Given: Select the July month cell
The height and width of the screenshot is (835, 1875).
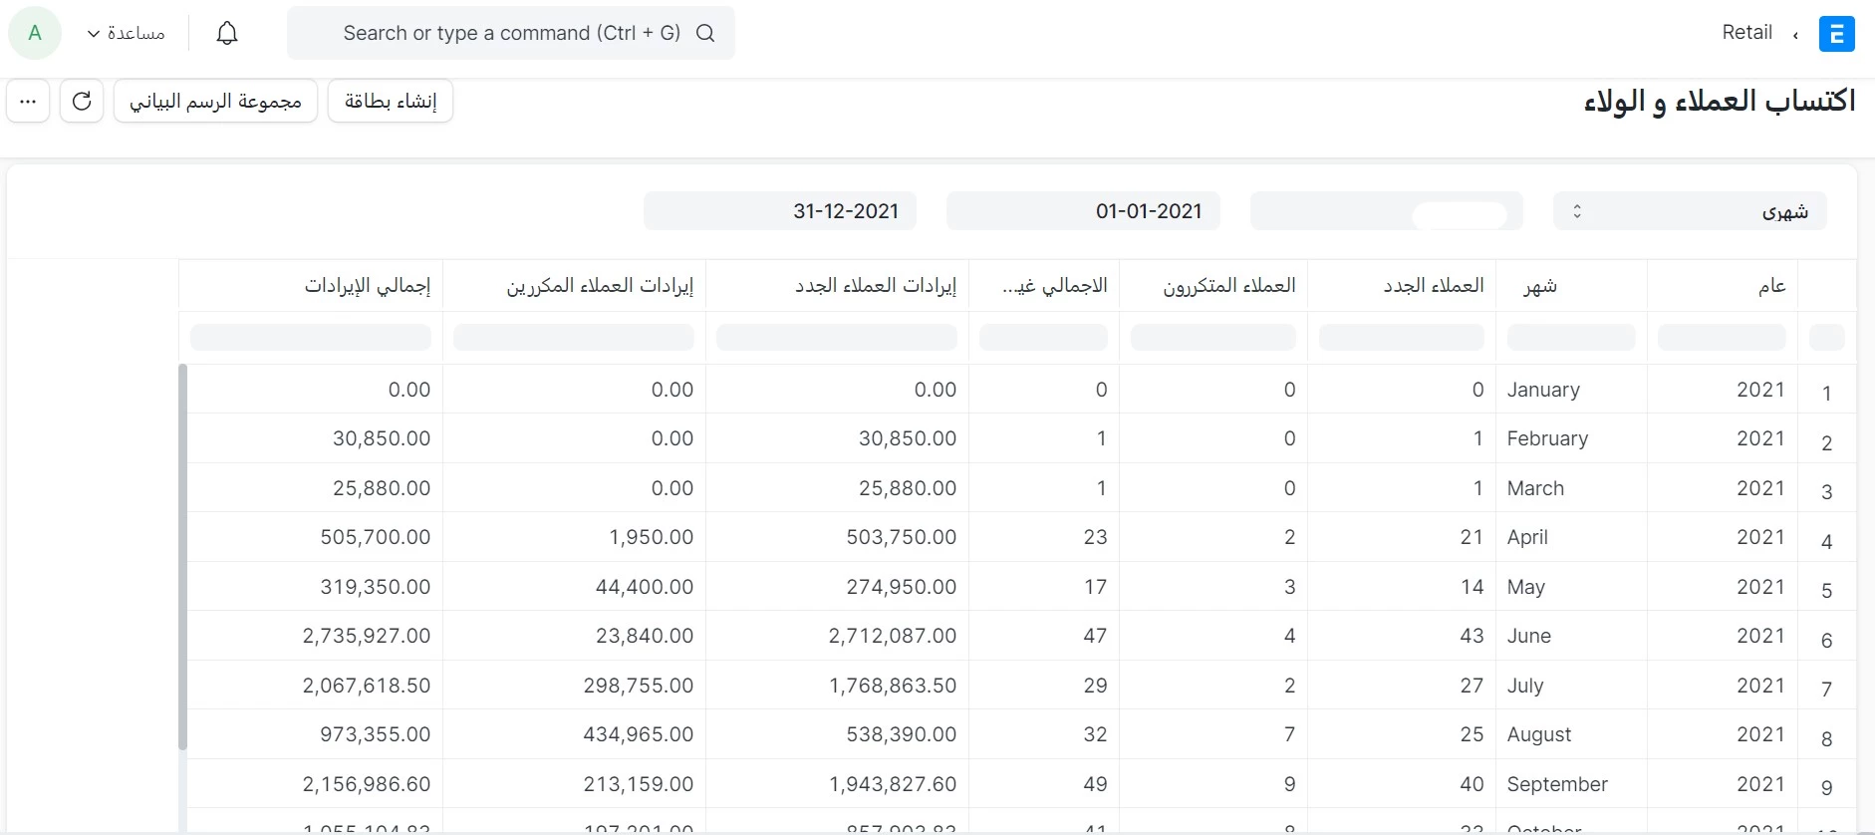Looking at the screenshot, I should [1571, 686].
